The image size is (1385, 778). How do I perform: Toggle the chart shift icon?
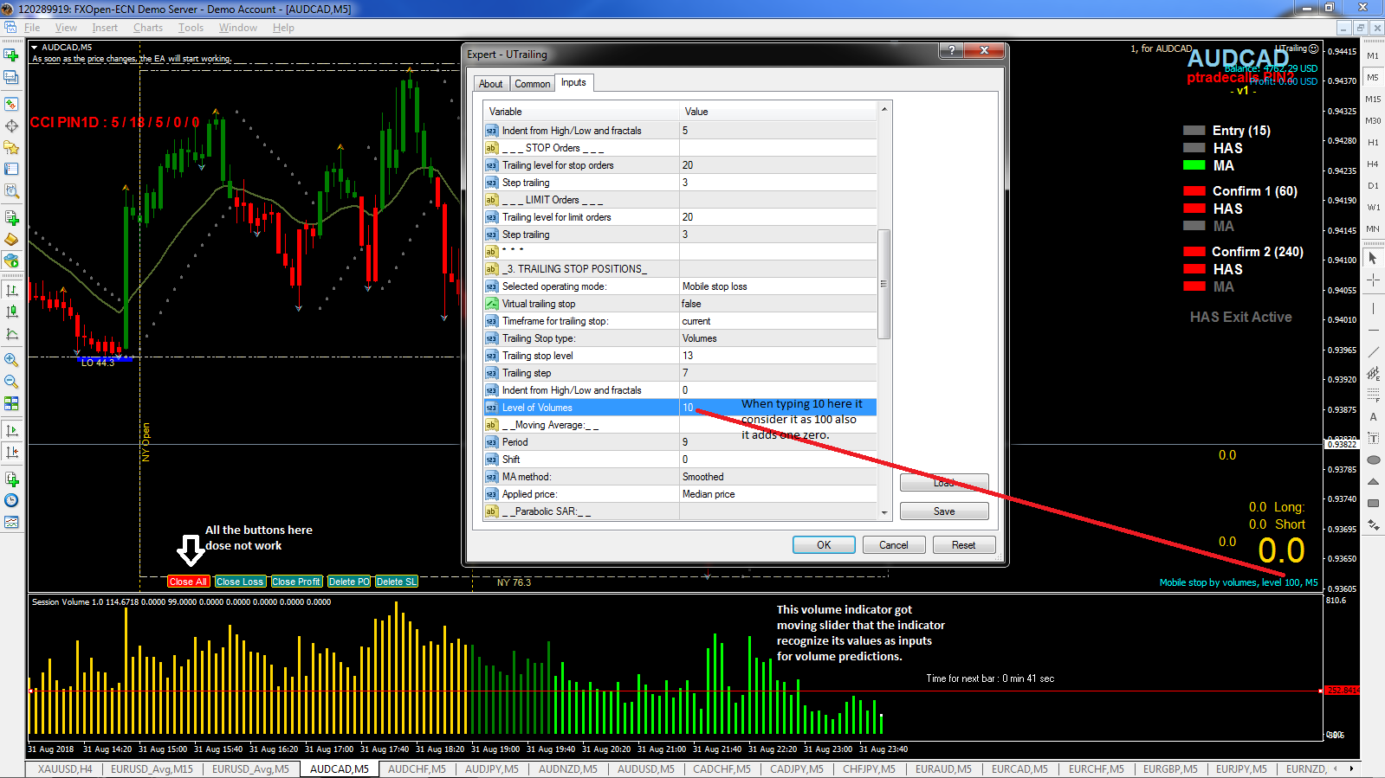click(x=11, y=452)
